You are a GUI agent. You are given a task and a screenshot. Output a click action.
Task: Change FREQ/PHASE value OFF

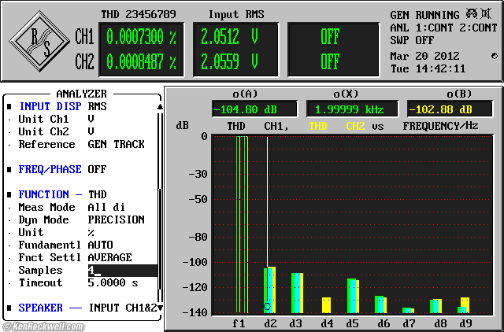[x=97, y=169]
